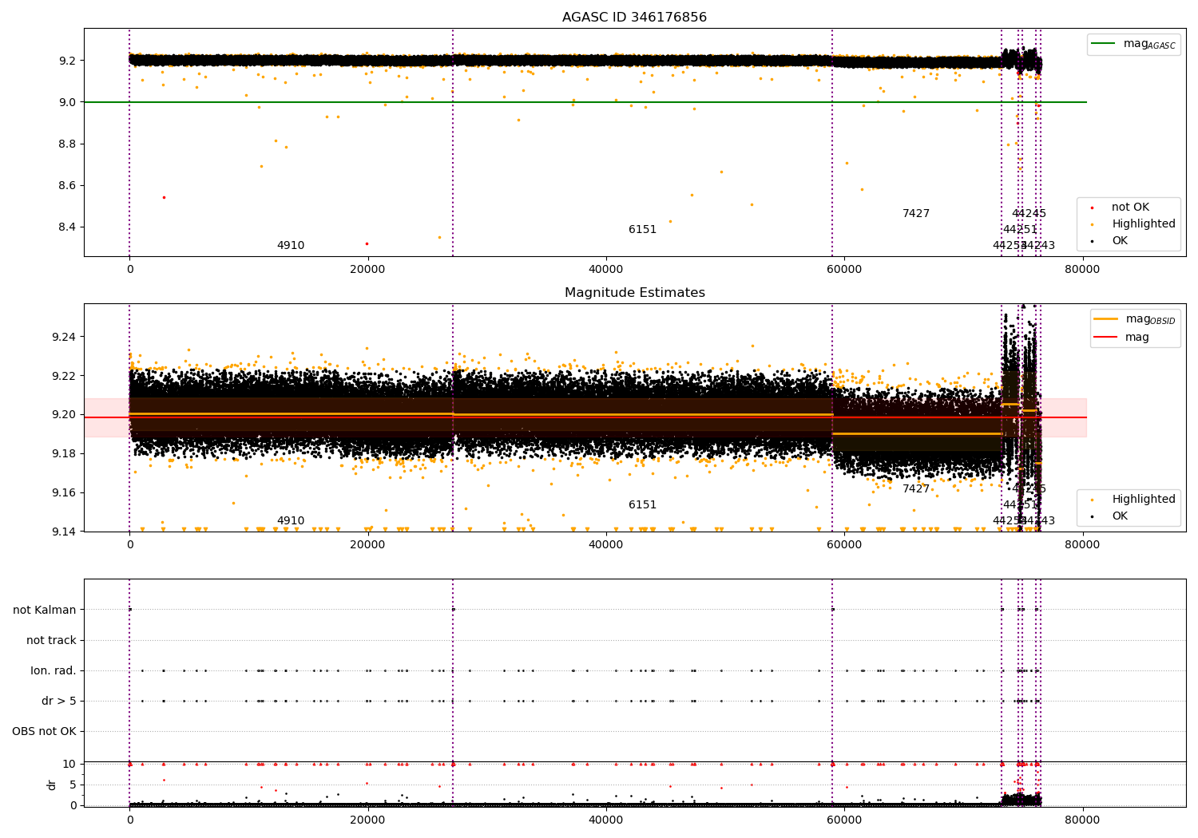Click y-axis tick '9.16' in Magnitude Estimates
The height and width of the screenshot is (838, 1198).
pos(64,492)
